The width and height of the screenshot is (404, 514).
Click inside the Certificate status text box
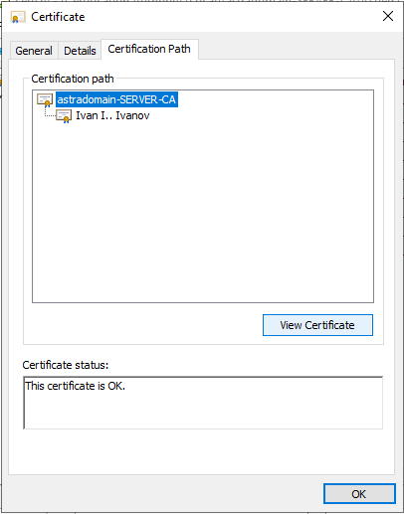point(203,403)
